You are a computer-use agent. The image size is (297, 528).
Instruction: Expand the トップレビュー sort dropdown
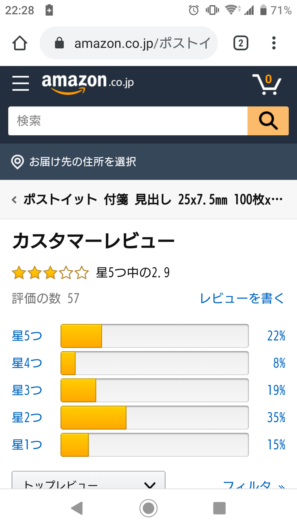[x=89, y=482]
